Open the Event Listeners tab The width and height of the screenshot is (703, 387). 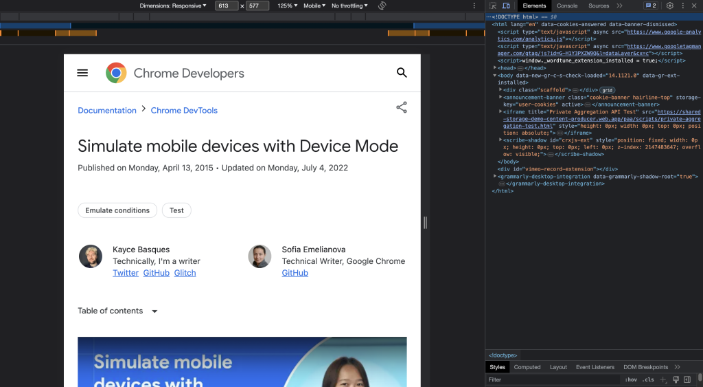(595, 367)
